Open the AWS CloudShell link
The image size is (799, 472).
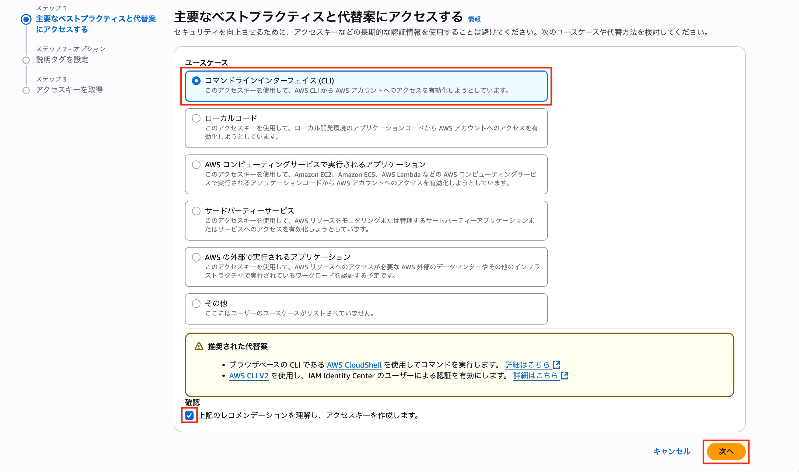pos(354,365)
